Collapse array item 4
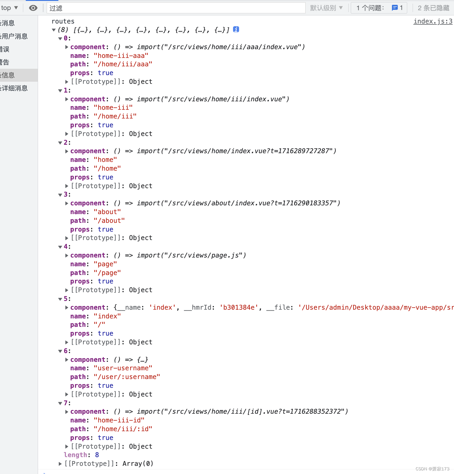This screenshot has height=474, width=454. (x=60, y=247)
